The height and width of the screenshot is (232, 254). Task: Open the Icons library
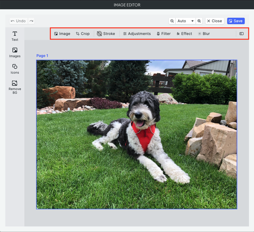[x=15, y=69]
